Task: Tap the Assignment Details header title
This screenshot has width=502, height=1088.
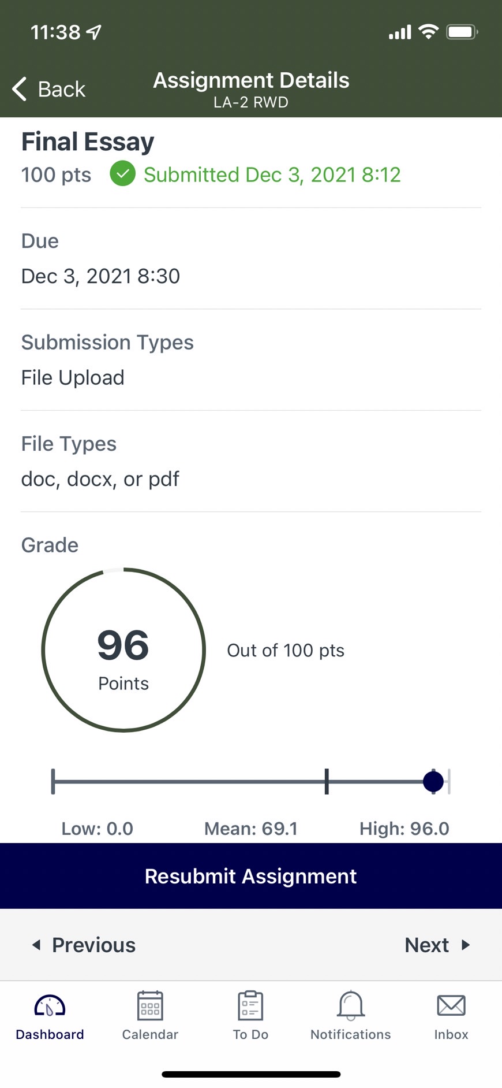Action: 251,80
